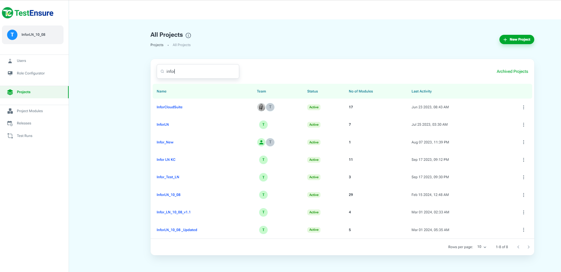Click the Active status of InforCloudSuite
Viewport: 561px width, 272px height.
tap(314, 107)
